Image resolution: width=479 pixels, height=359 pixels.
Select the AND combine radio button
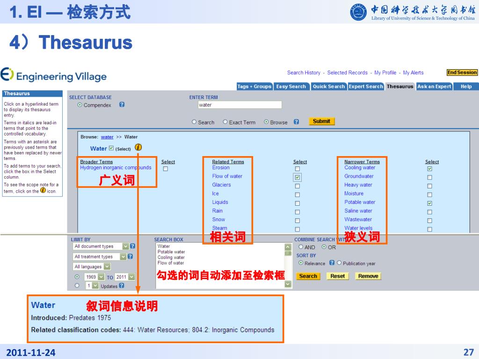pyautogui.click(x=301, y=247)
